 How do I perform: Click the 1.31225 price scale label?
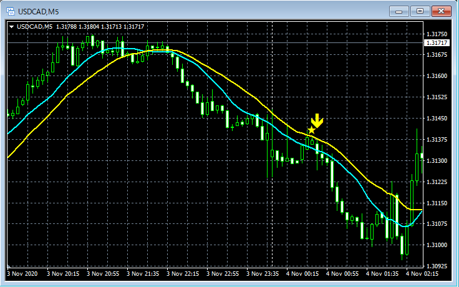point(437,182)
